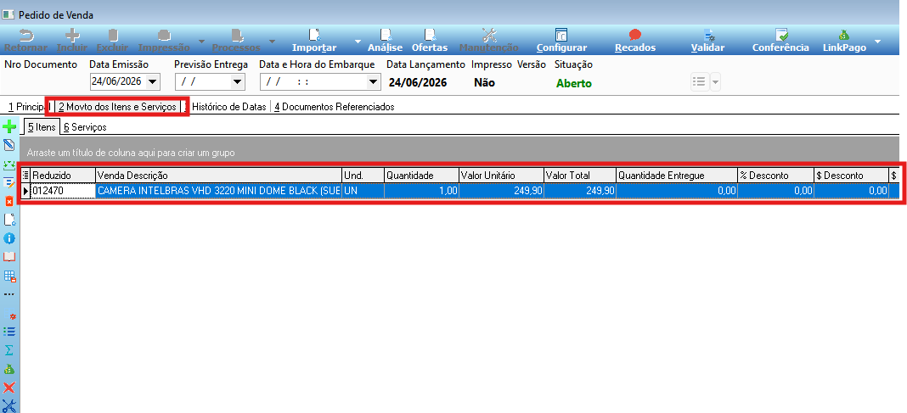Viewport: 907px width, 413px height.
Task: Click the red open-book sidebar icon
Action: 9,256
